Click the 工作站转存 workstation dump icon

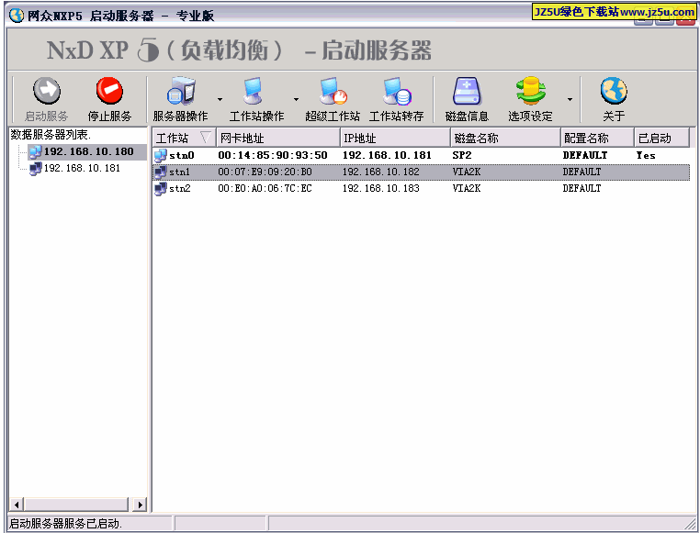click(397, 91)
